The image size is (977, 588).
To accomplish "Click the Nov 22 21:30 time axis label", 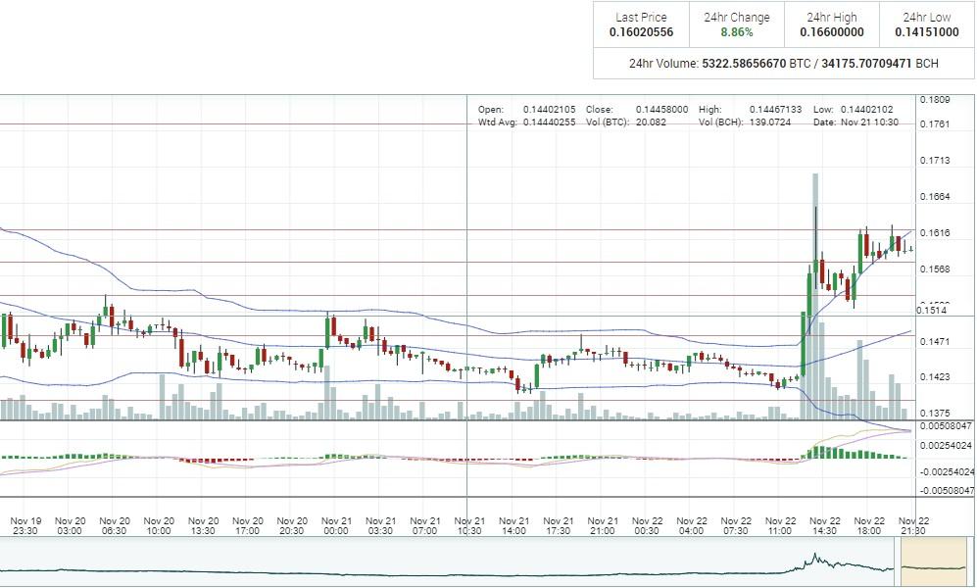I will tap(913, 525).
